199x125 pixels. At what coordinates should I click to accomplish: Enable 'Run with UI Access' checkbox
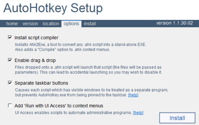(x=10, y=106)
